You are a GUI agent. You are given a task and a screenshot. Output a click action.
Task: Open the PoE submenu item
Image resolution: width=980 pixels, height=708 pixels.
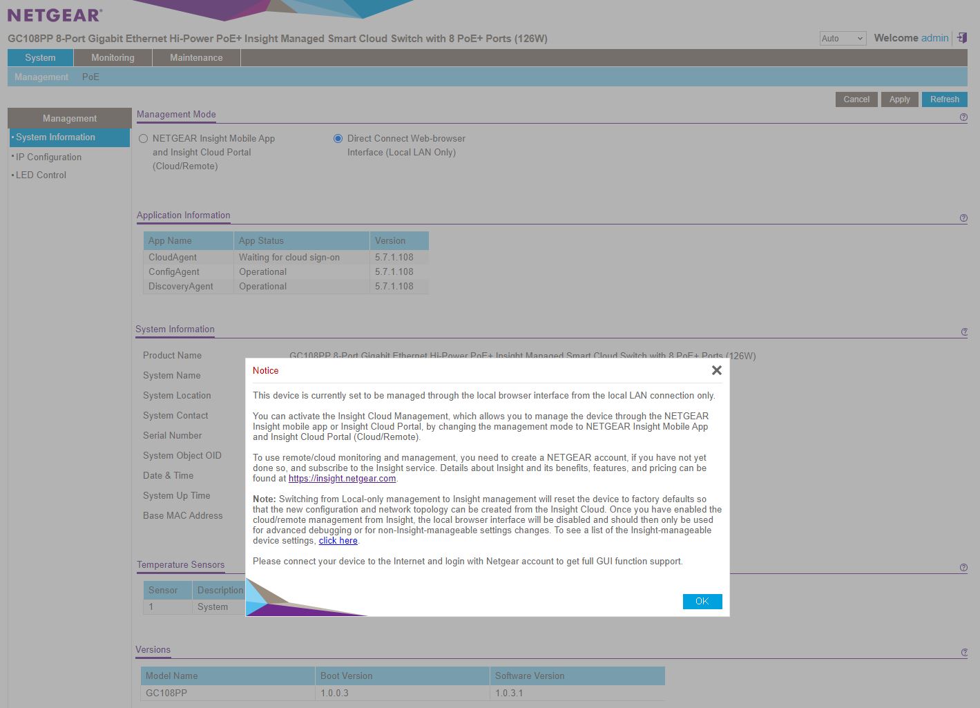[x=90, y=77]
